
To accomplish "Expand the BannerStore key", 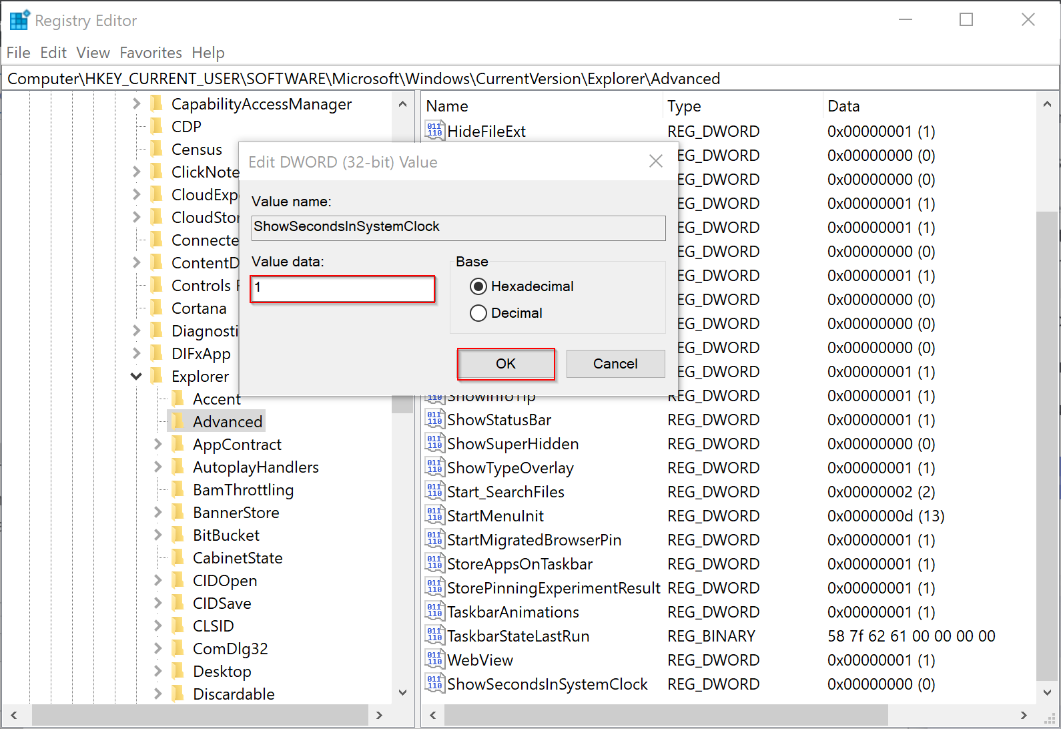I will coord(157,512).
